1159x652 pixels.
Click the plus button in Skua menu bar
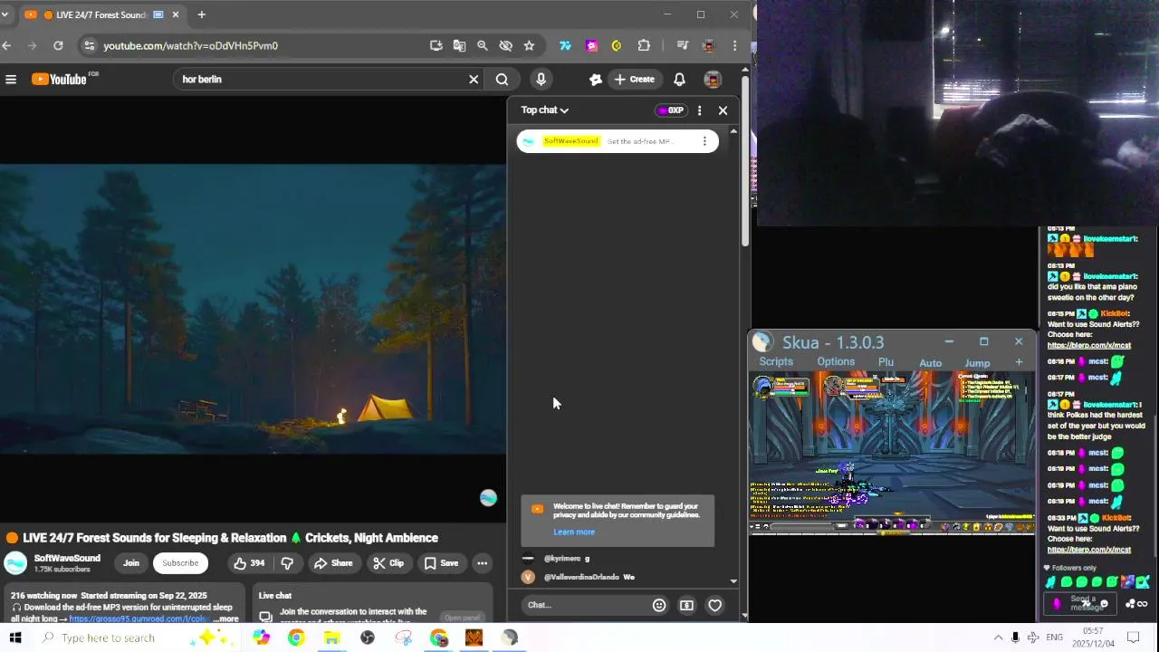(x=1019, y=362)
